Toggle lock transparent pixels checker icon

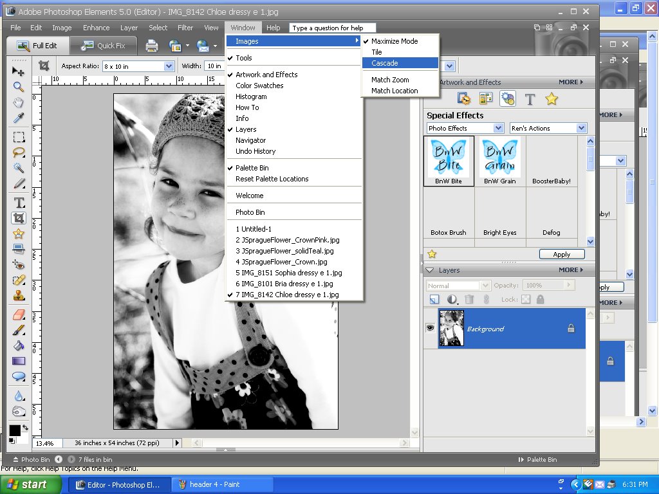pyautogui.click(x=526, y=299)
